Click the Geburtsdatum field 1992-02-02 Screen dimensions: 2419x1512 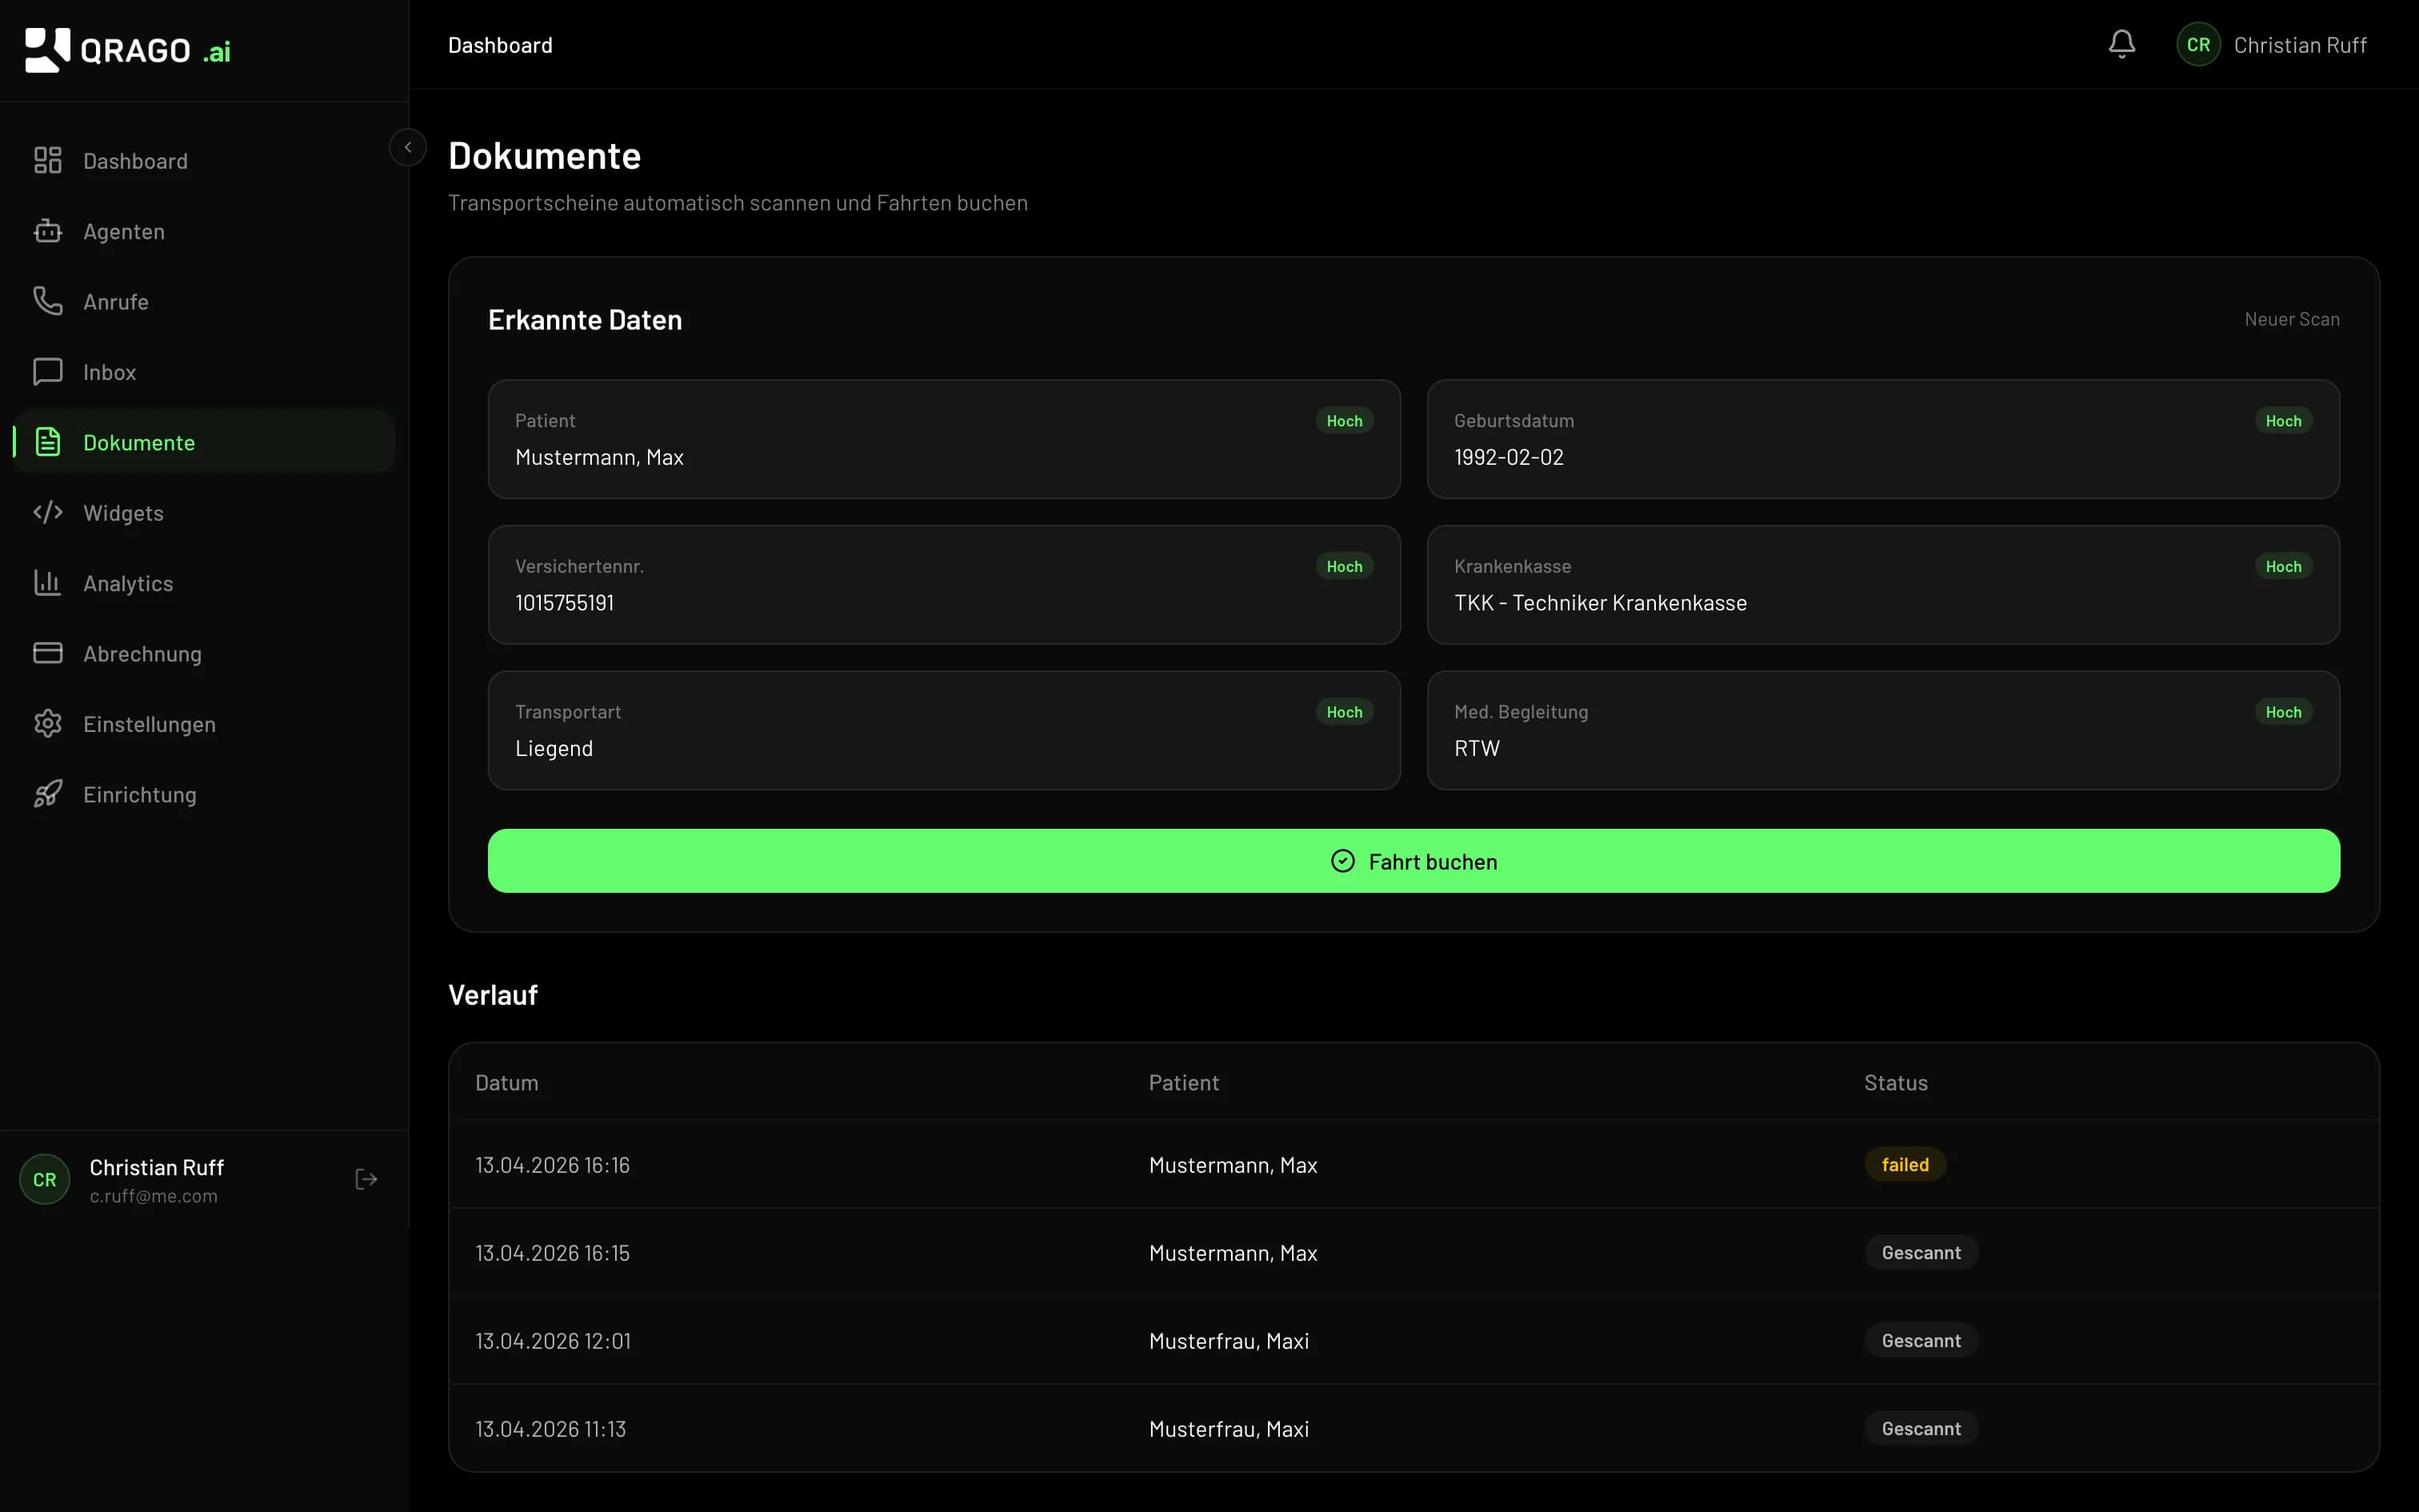tap(1883, 439)
